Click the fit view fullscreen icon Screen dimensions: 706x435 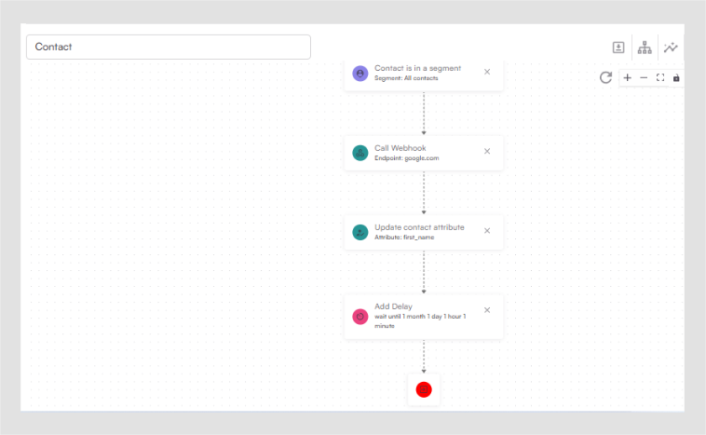(660, 77)
